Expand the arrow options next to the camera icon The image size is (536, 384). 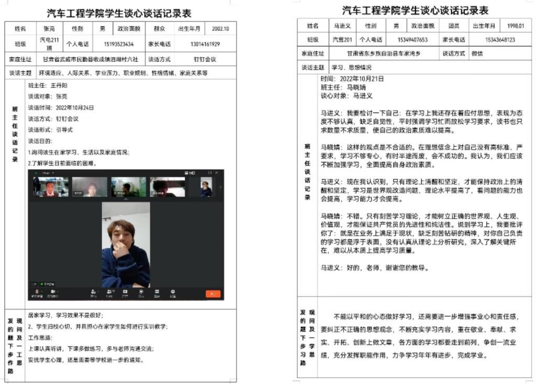[x=58, y=291]
